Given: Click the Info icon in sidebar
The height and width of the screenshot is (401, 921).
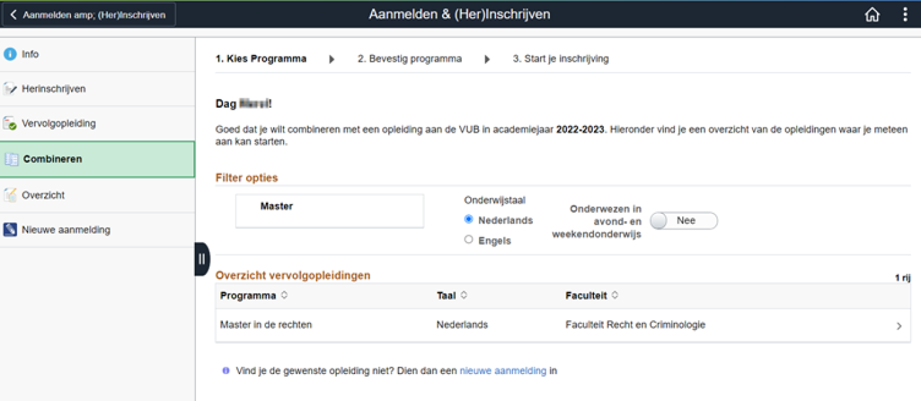Looking at the screenshot, I should (10, 54).
